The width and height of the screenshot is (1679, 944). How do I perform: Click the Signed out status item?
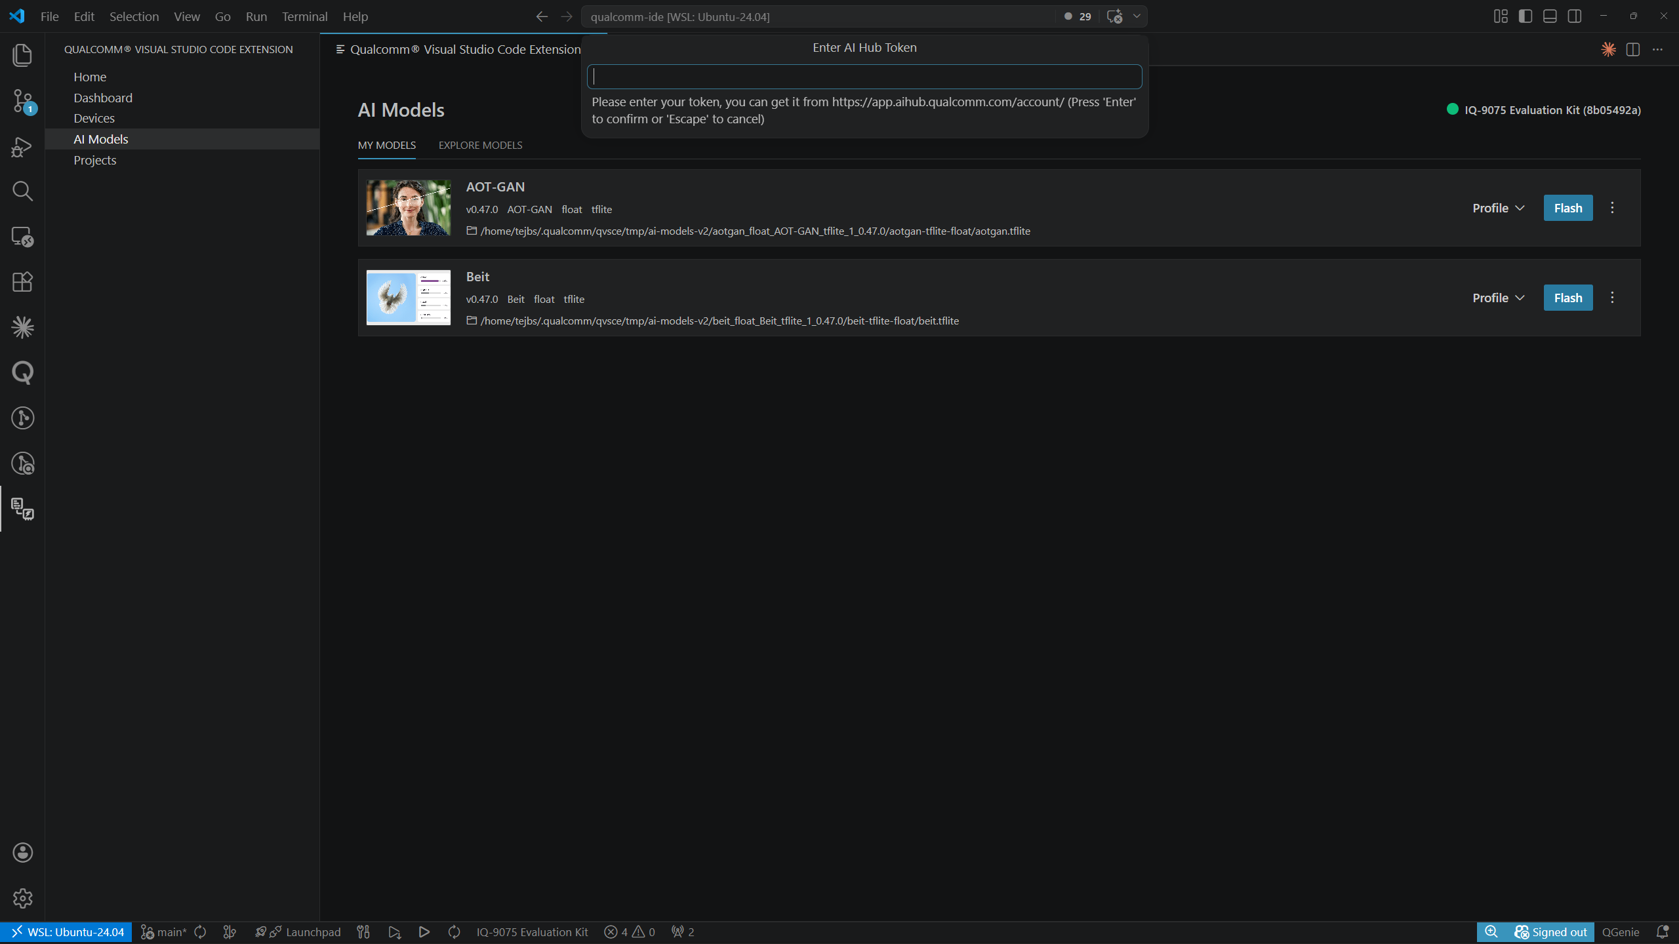(1550, 932)
